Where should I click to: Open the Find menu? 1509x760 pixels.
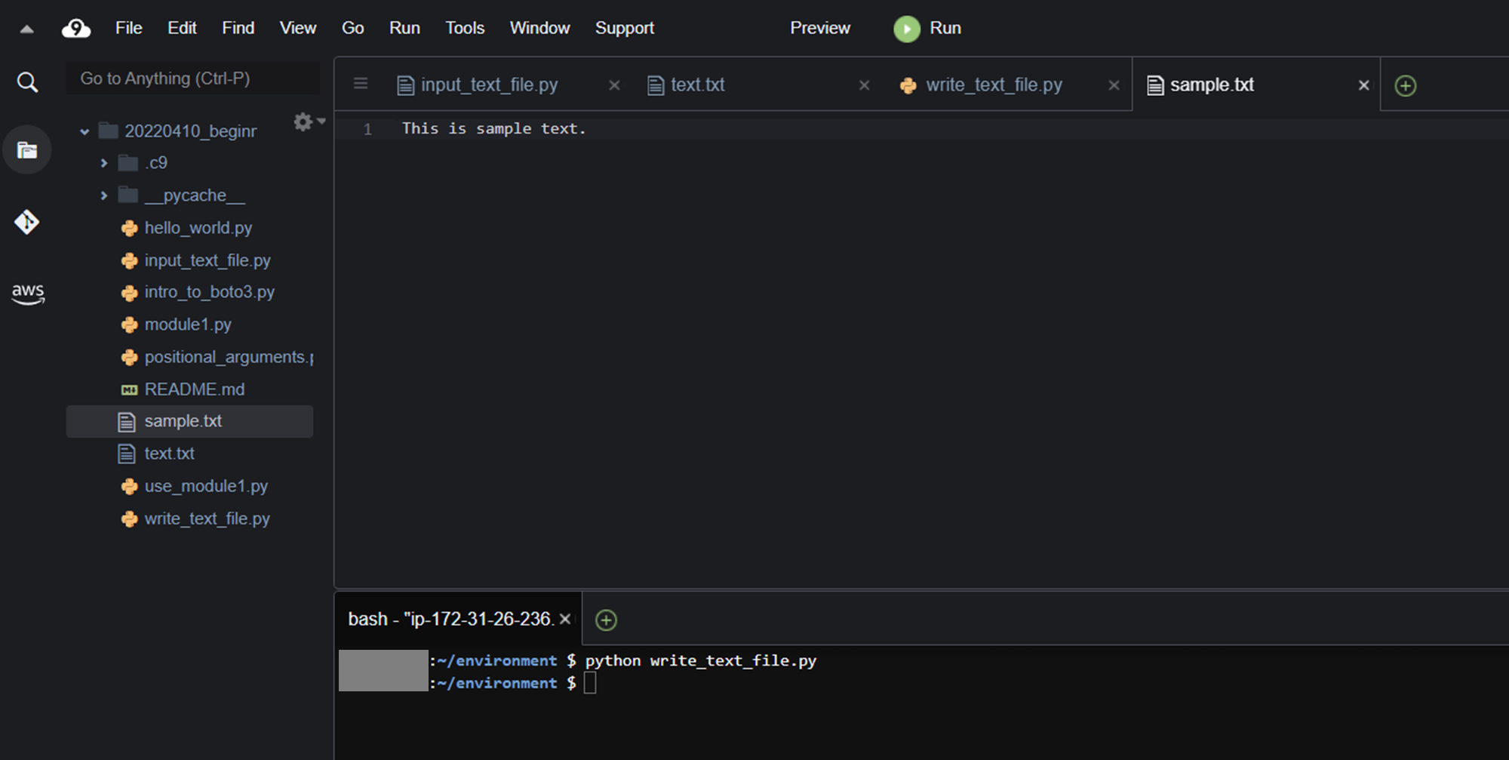tap(238, 28)
